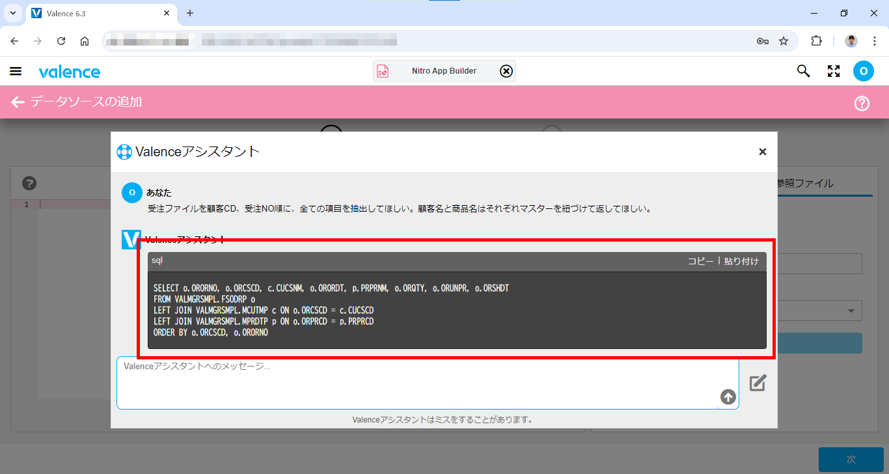The width and height of the screenshot is (889, 474).
Task: Click the LEFT JOIN VALMGRSMPL.MPRDTP line
Action: click(264, 321)
